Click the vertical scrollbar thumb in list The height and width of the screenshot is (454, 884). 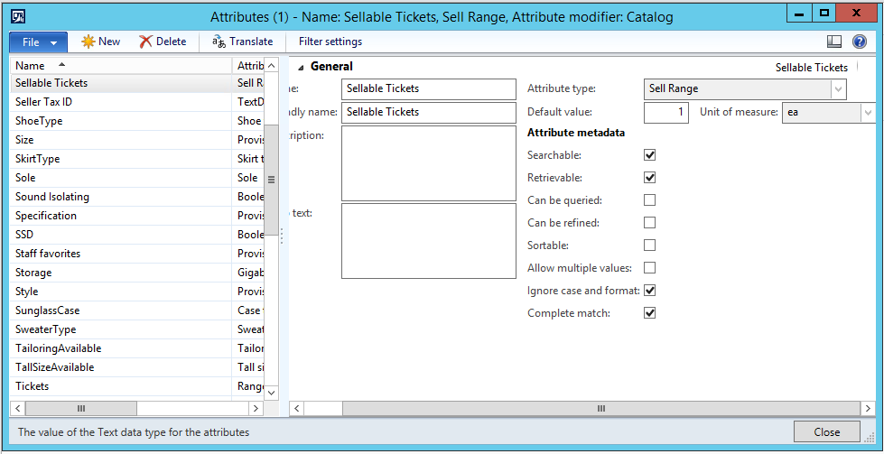point(271,180)
